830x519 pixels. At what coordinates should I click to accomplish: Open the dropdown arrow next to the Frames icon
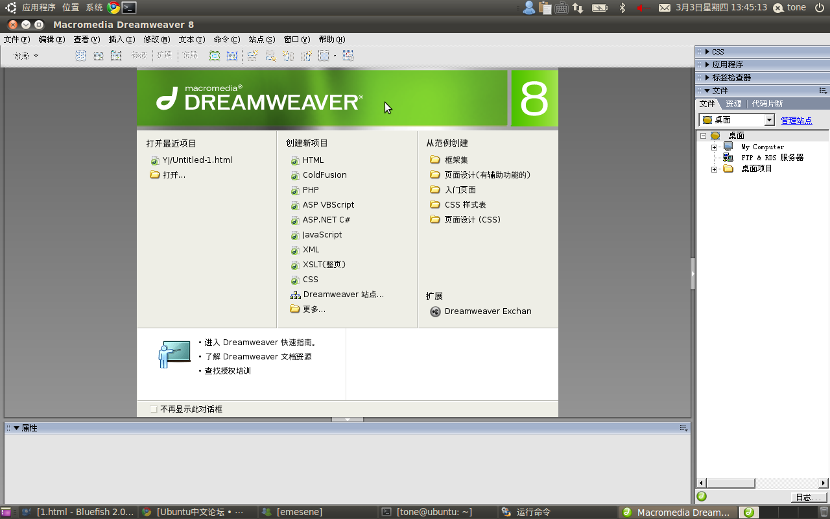click(x=335, y=56)
